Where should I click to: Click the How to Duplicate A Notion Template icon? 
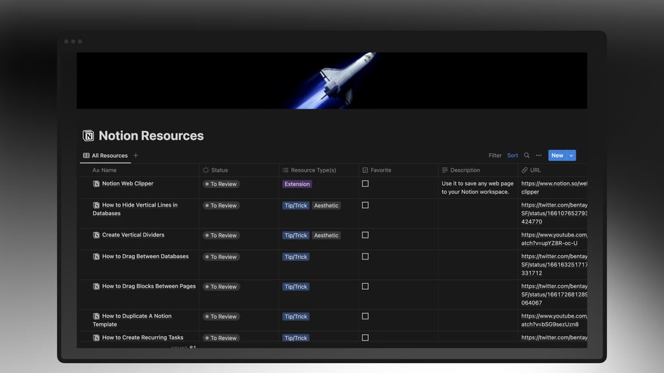pyautogui.click(x=96, y=316)
